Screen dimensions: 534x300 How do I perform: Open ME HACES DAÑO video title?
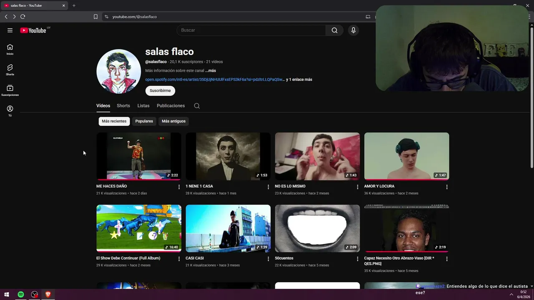pos(111,186)
